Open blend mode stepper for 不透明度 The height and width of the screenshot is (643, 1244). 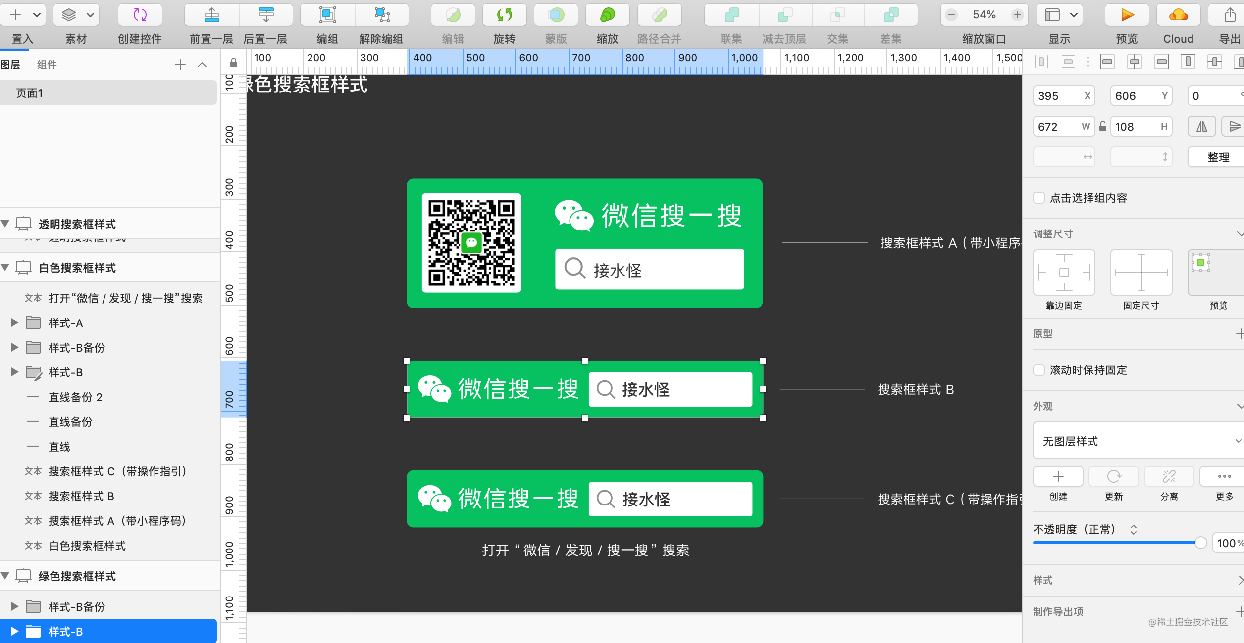[x=1133, y=530]
